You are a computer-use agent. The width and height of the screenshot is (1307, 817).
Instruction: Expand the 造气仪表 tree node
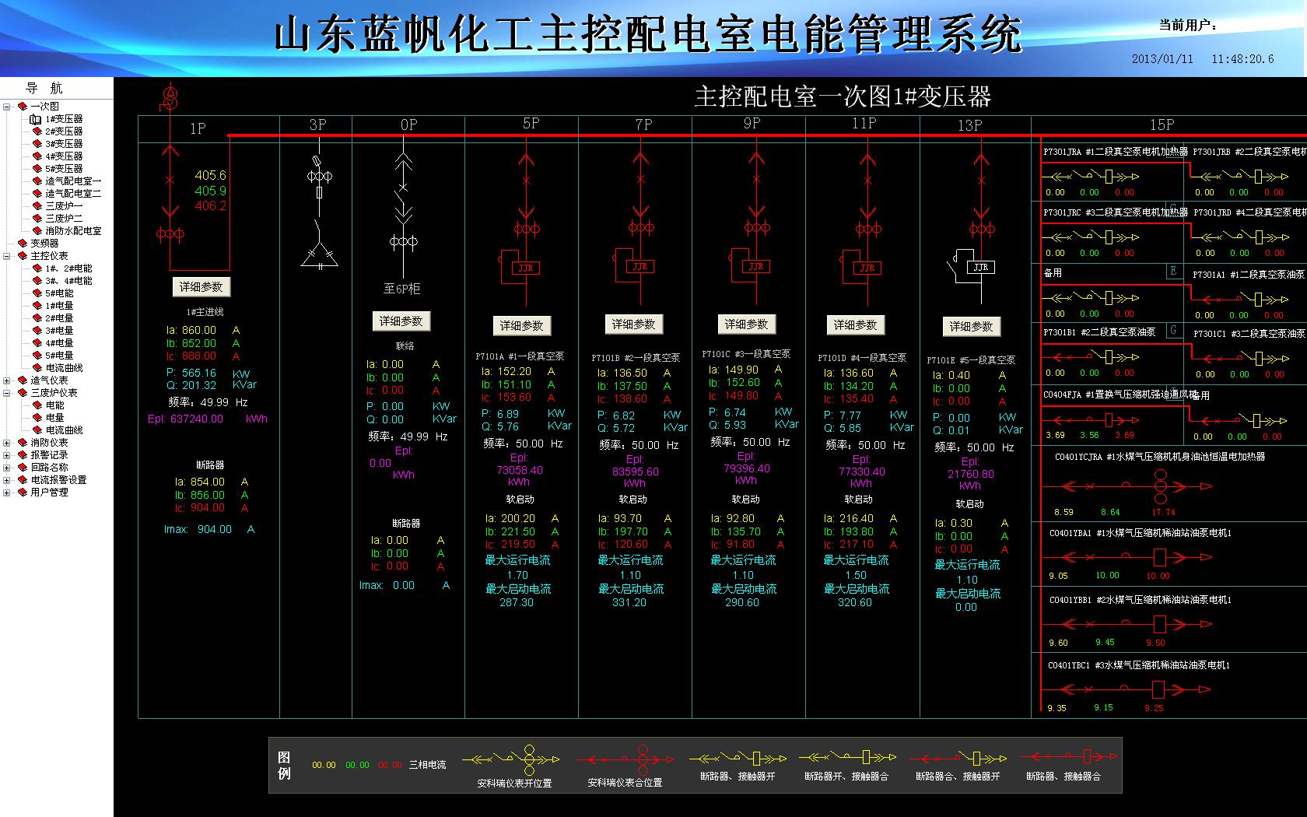(x=7, y=380)
